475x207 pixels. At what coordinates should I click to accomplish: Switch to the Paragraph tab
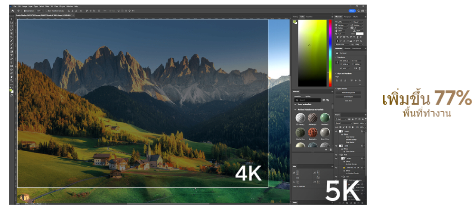348,17
